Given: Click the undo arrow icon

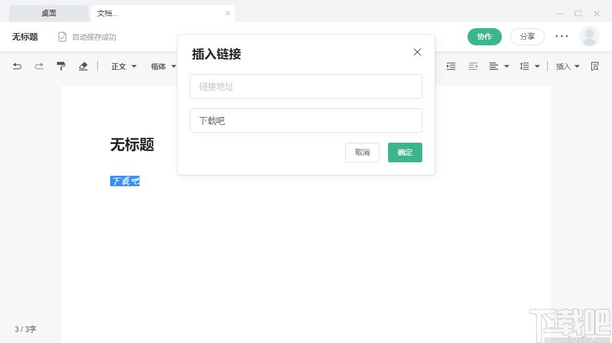Looking at the screenshot, I should click(17, 66).
